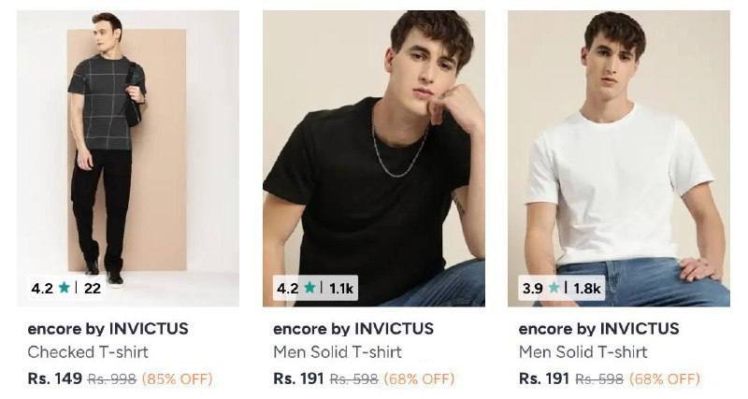
Task: Open the black Men Solid T-shirt image
Action: click(x=374, y=158)
